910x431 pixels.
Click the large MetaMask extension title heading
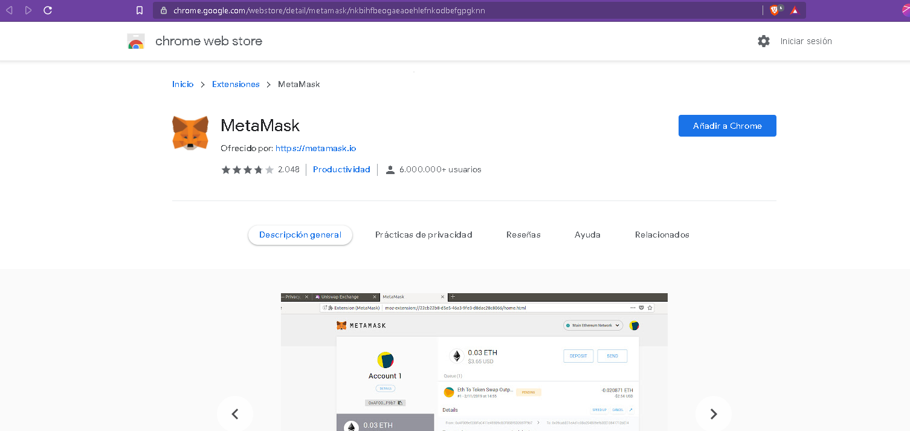[260, 126]
